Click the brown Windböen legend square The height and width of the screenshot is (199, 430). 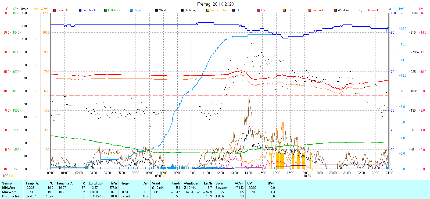click(335, 10)
